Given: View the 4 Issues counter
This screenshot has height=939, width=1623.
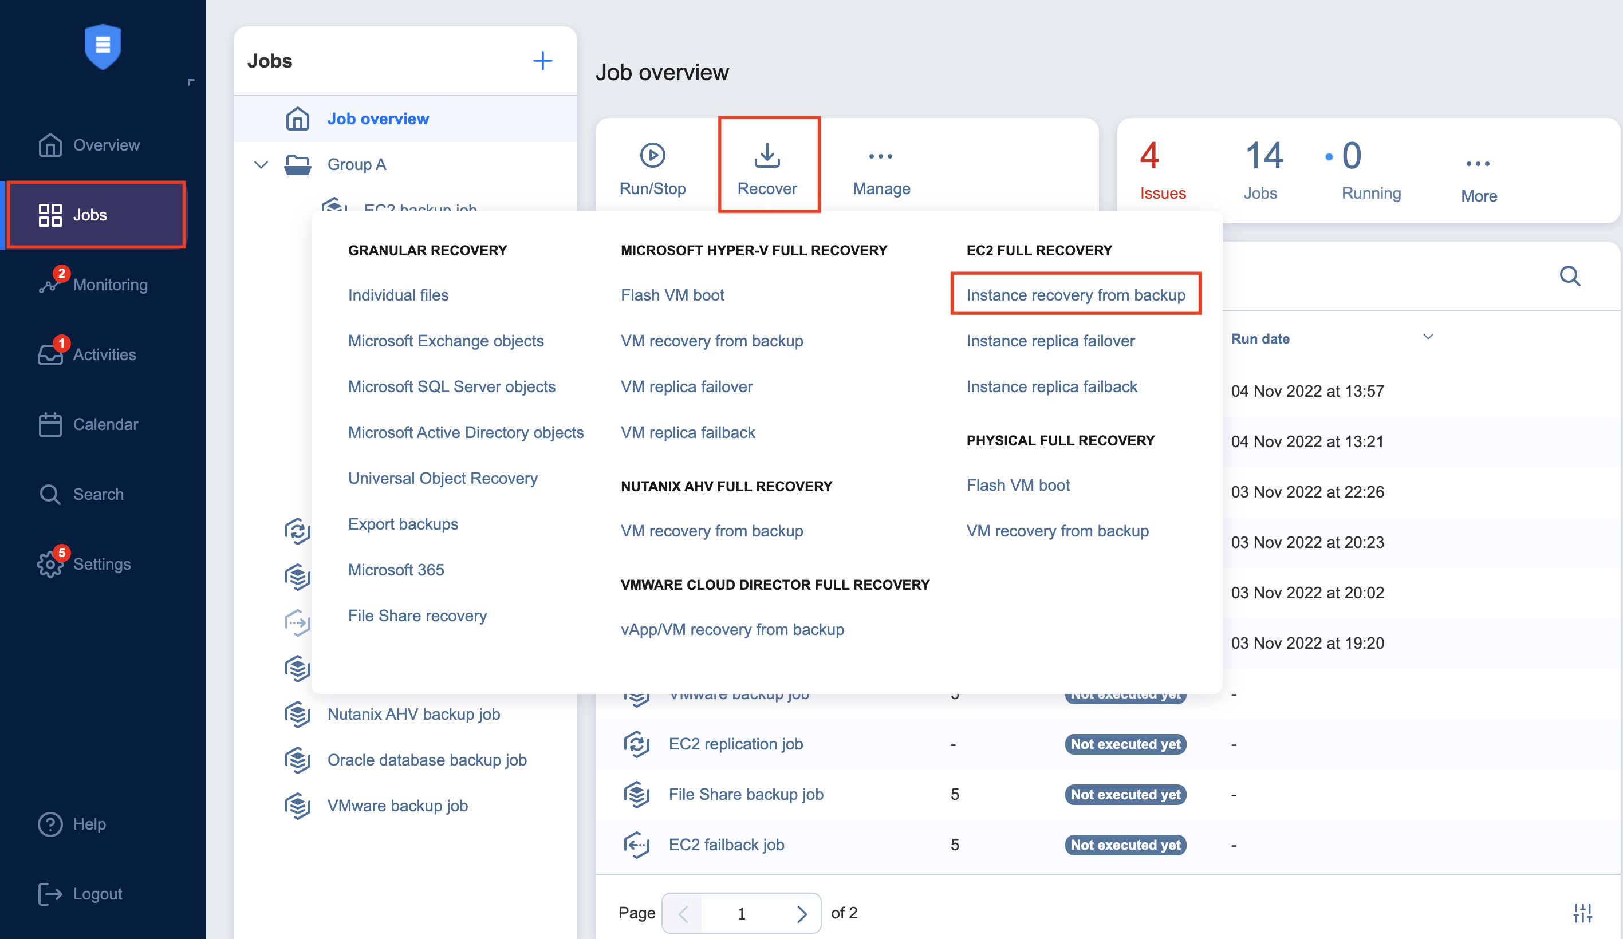Looking at the screenshot, I should click(1163, 170).
